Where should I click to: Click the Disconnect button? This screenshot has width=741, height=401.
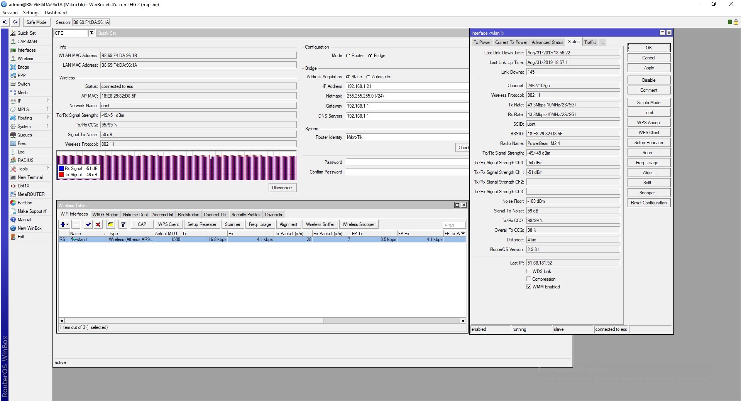coord(283,188)
